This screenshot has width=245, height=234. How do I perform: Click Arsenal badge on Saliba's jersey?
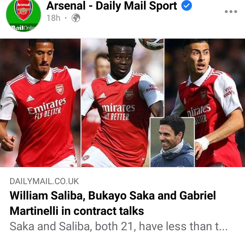click(60, 89)
